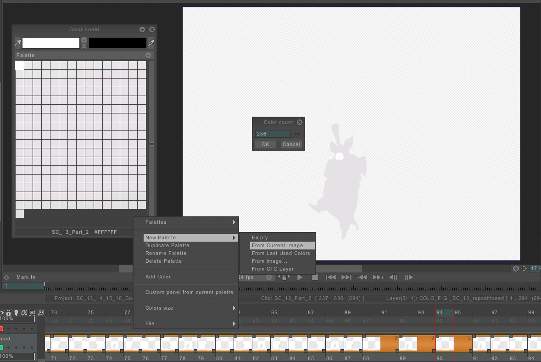Click the frame thumbnail numbered 76.
This screenshot has height=362, width=541.
click(151, 344)
